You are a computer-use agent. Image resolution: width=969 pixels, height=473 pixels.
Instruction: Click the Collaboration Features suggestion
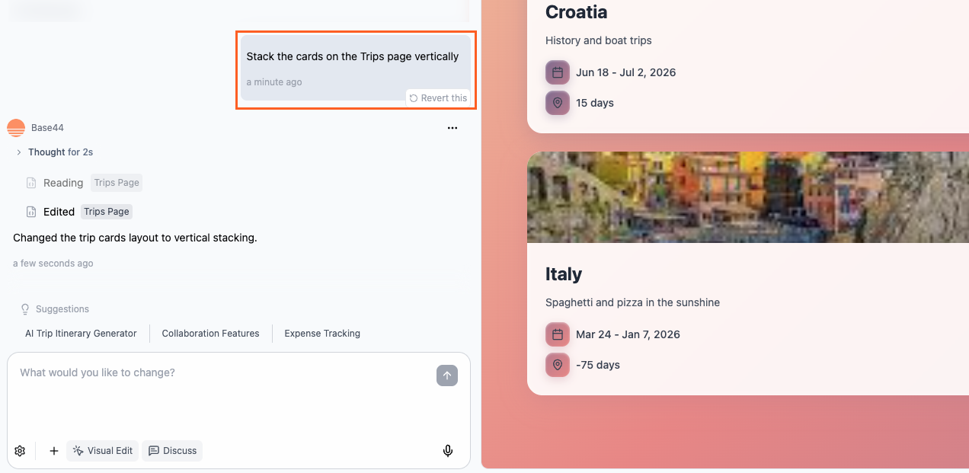tap(210, 333)
